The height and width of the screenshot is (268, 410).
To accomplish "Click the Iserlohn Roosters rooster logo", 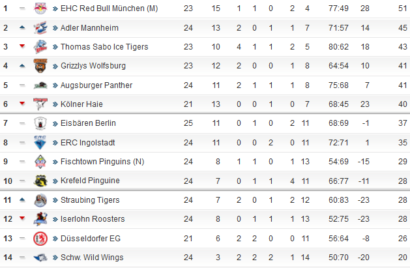I will (x=40, y=219).
